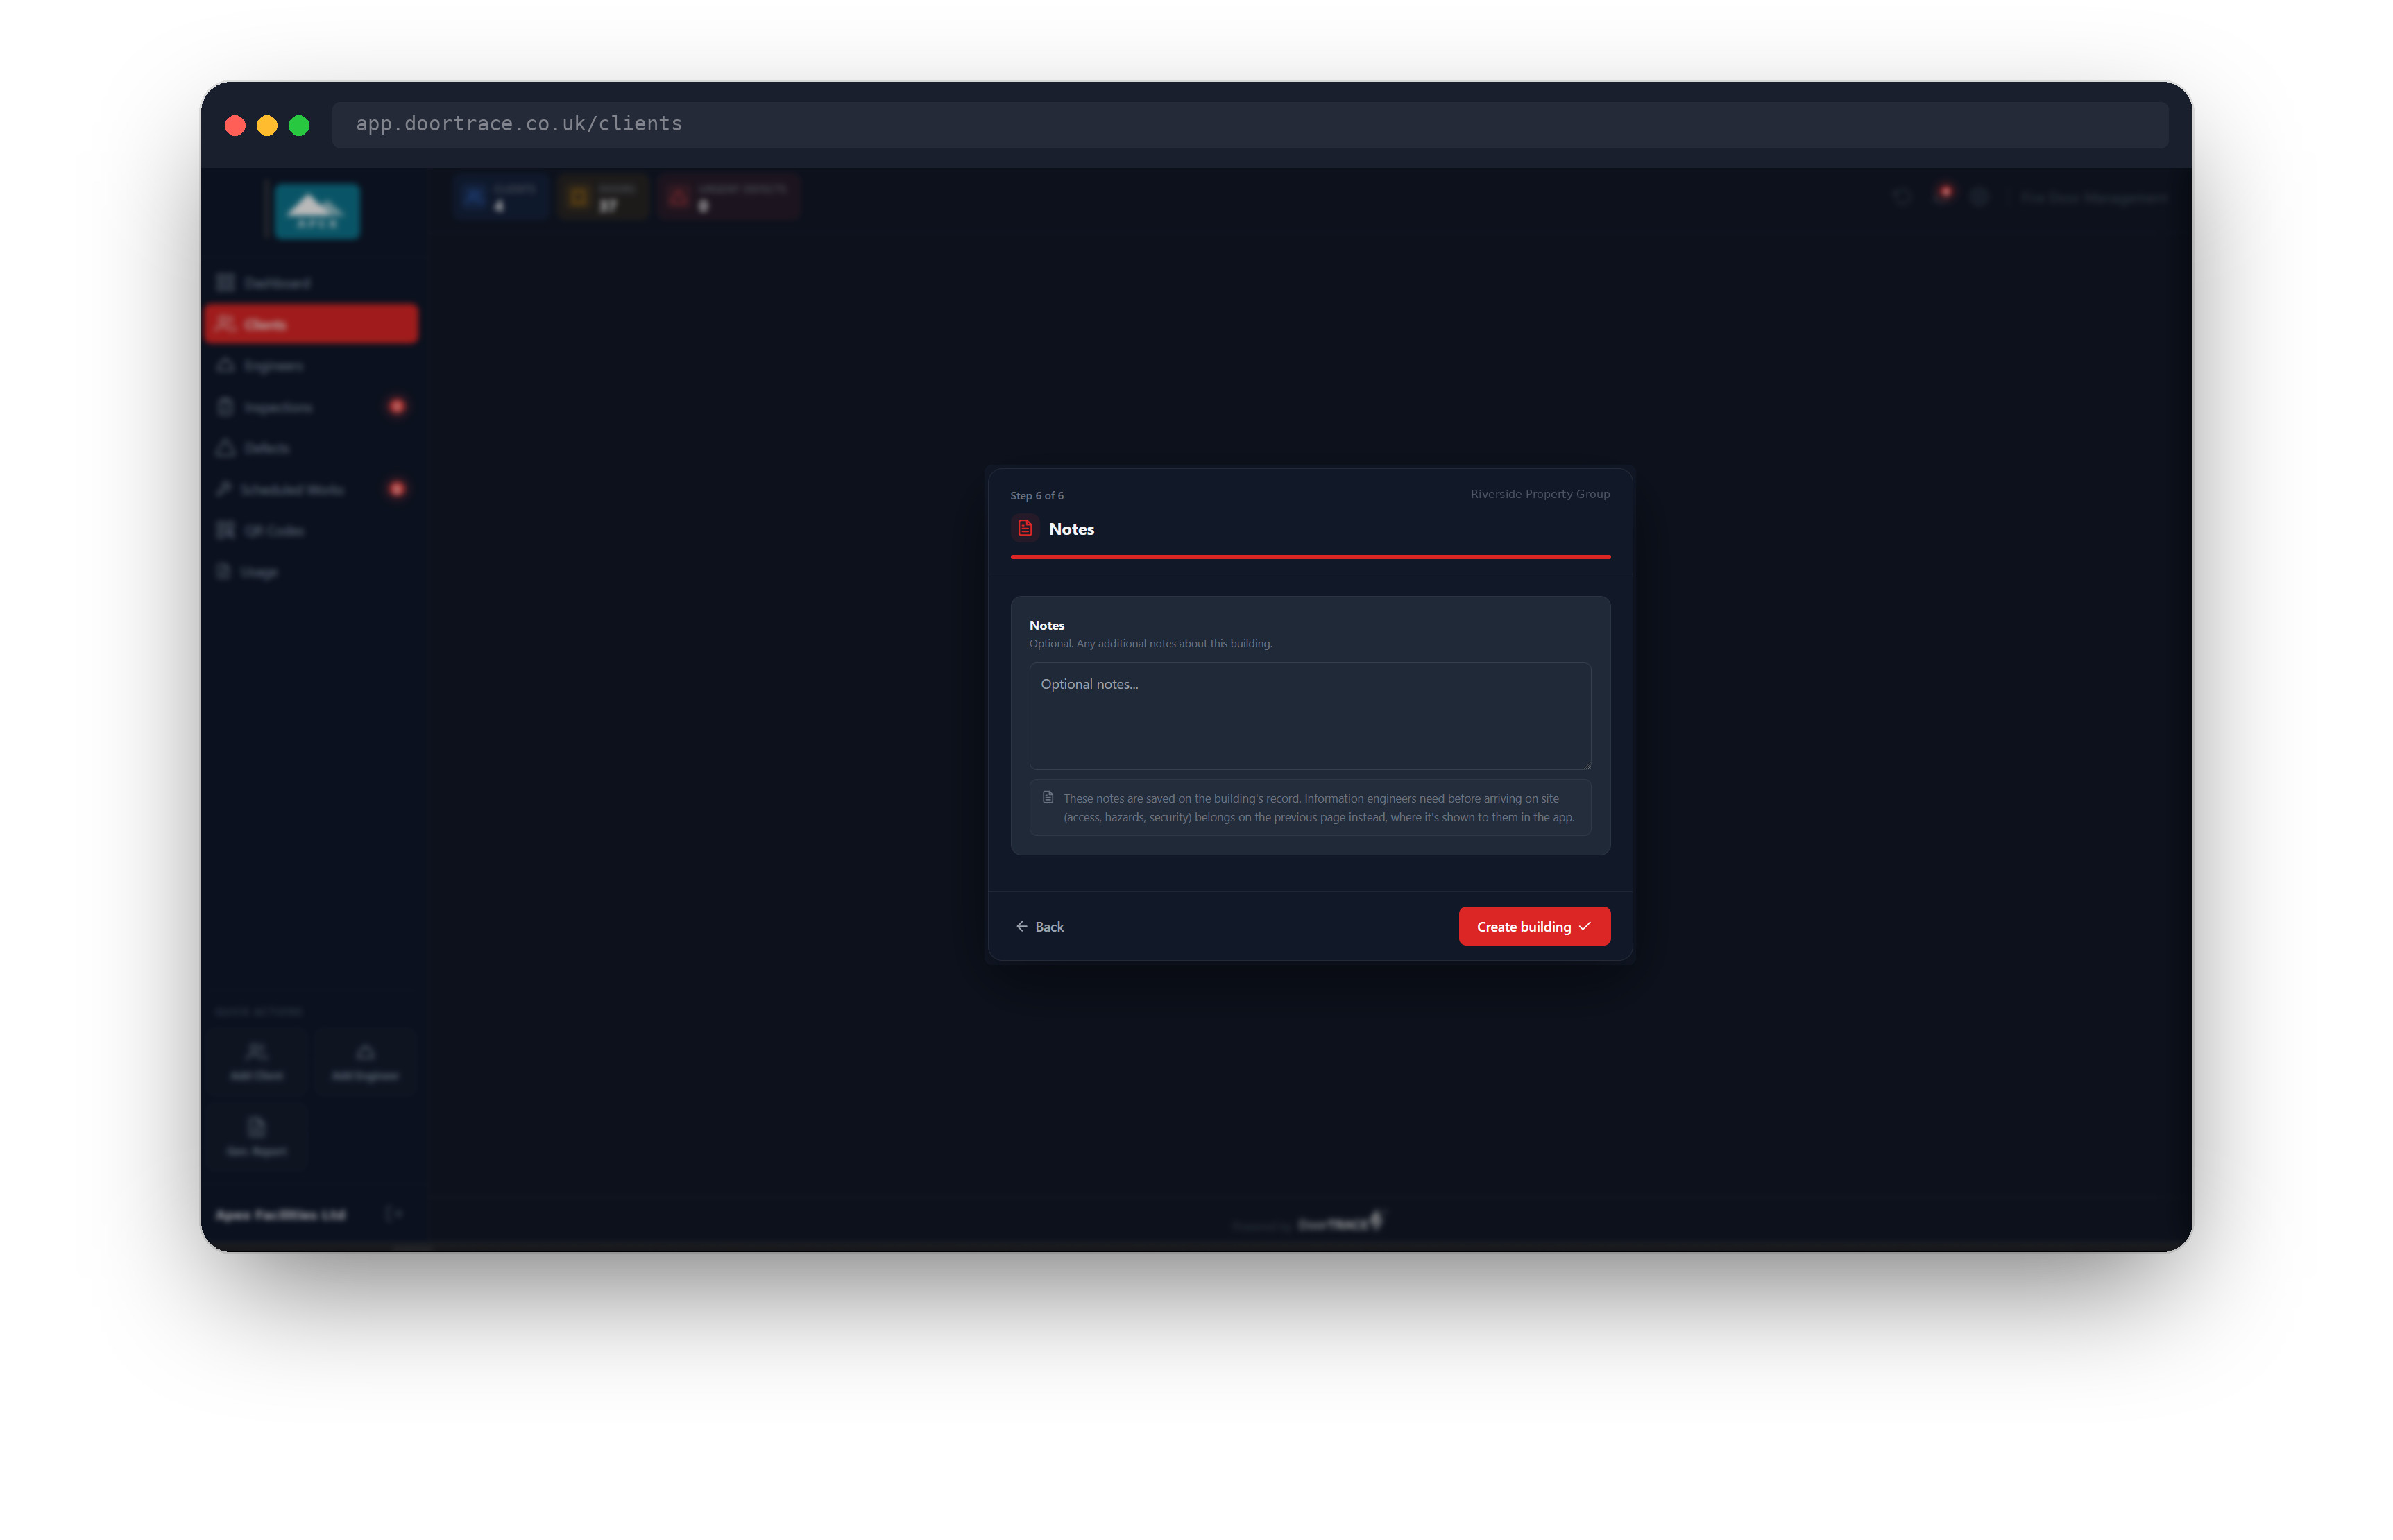Click the small document icon beside the info note
Viewport: 2393px width, 1540px height.
click(x=1048, y=797)
